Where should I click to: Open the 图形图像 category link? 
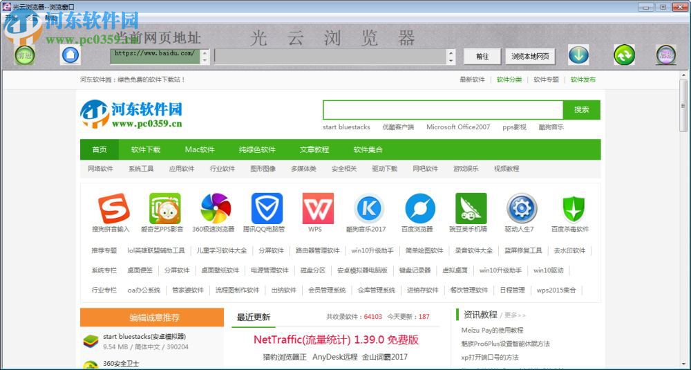click(263, 169)
